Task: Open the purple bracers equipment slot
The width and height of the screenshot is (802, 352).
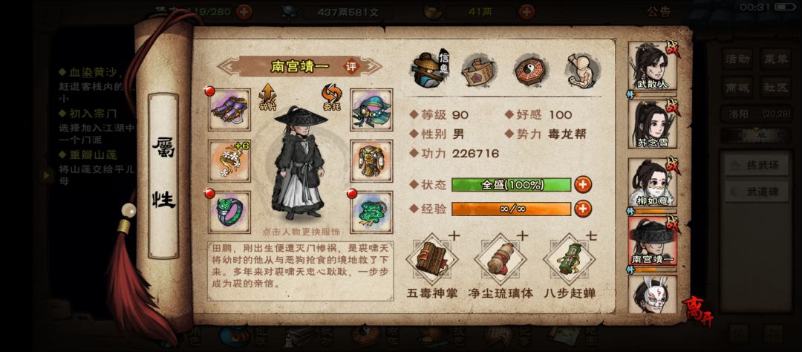Action: [x=229, y=109]
